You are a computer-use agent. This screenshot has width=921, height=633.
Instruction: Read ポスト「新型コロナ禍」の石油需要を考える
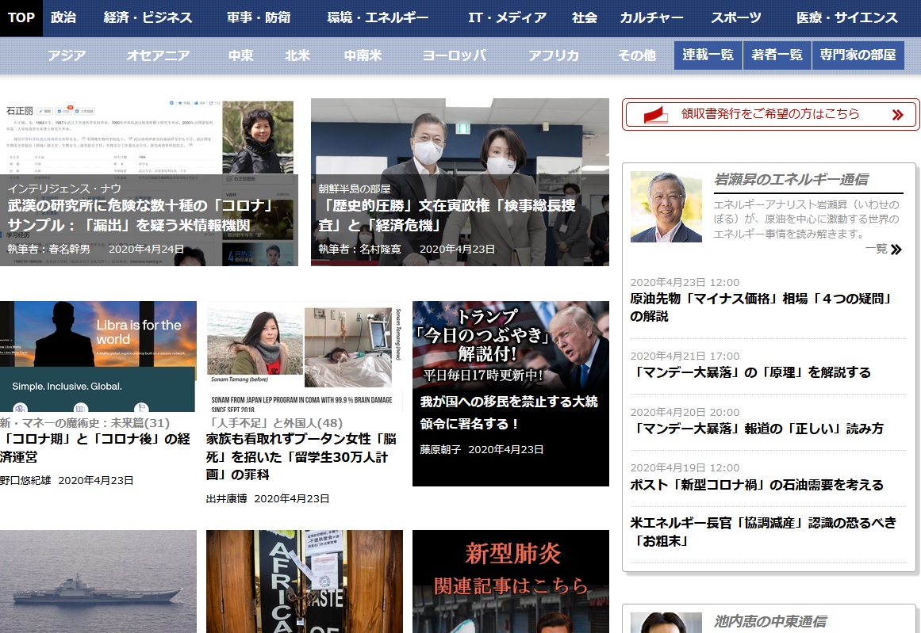tap(757, 485)
